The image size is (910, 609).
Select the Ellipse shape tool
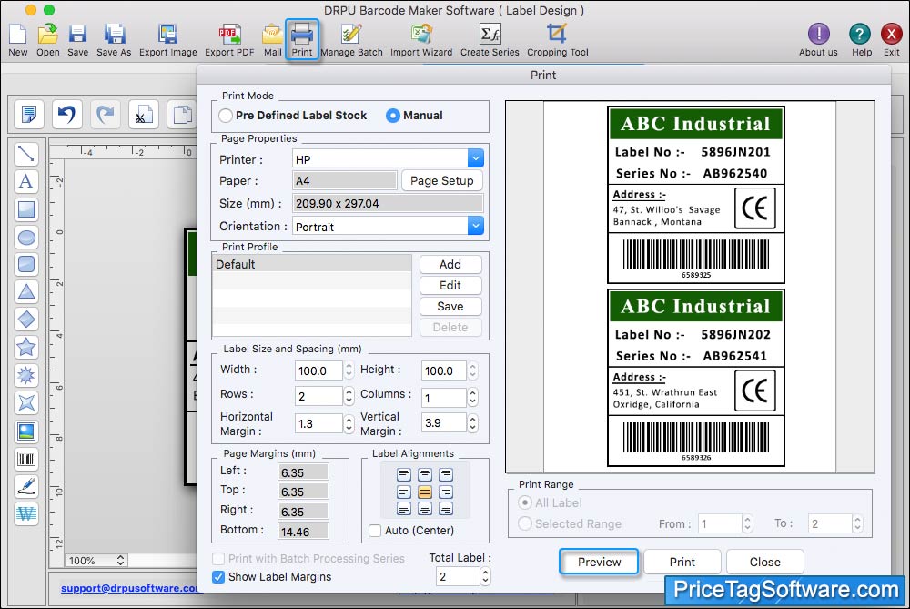coord(26,237)
